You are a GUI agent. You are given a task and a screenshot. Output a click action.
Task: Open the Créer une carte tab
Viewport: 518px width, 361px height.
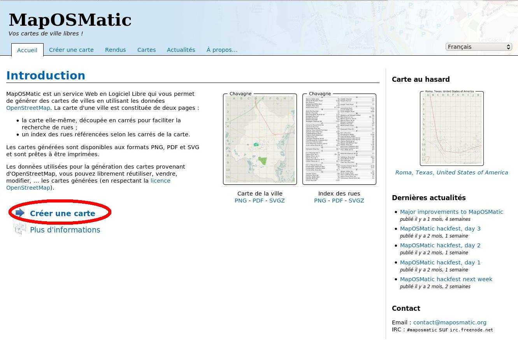click(71, 50)
